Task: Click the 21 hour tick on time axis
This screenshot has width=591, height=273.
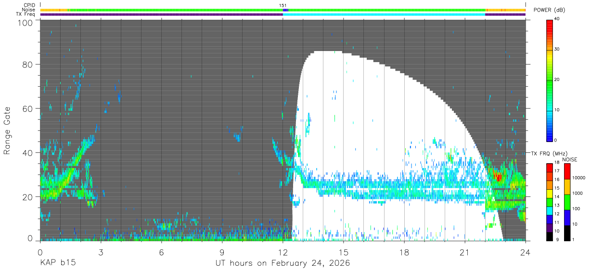Action: pyautogui.click(x=465, y=252)
